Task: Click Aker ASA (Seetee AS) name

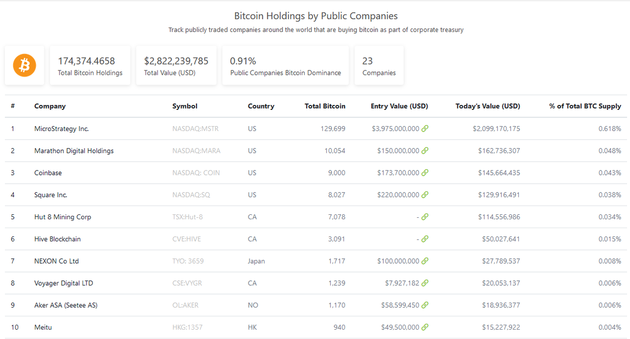Action: coord(66,305)
